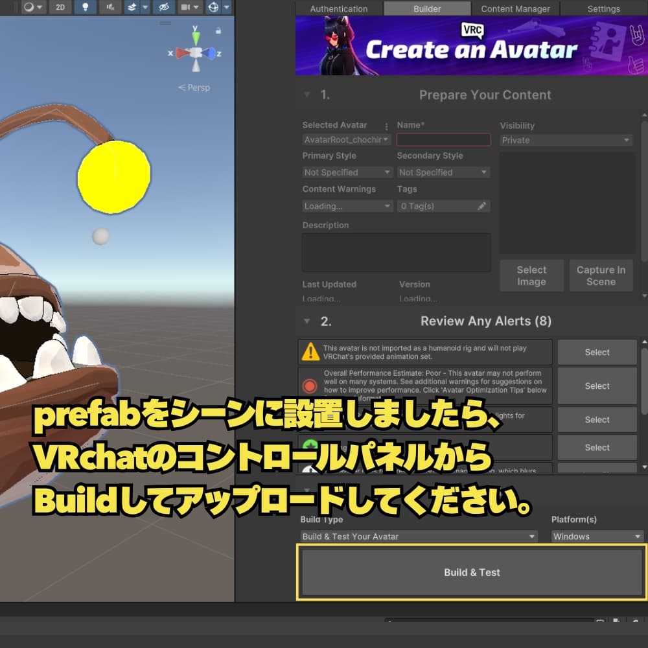Click the empty avatar thumbnail preview

click(567, 202)
